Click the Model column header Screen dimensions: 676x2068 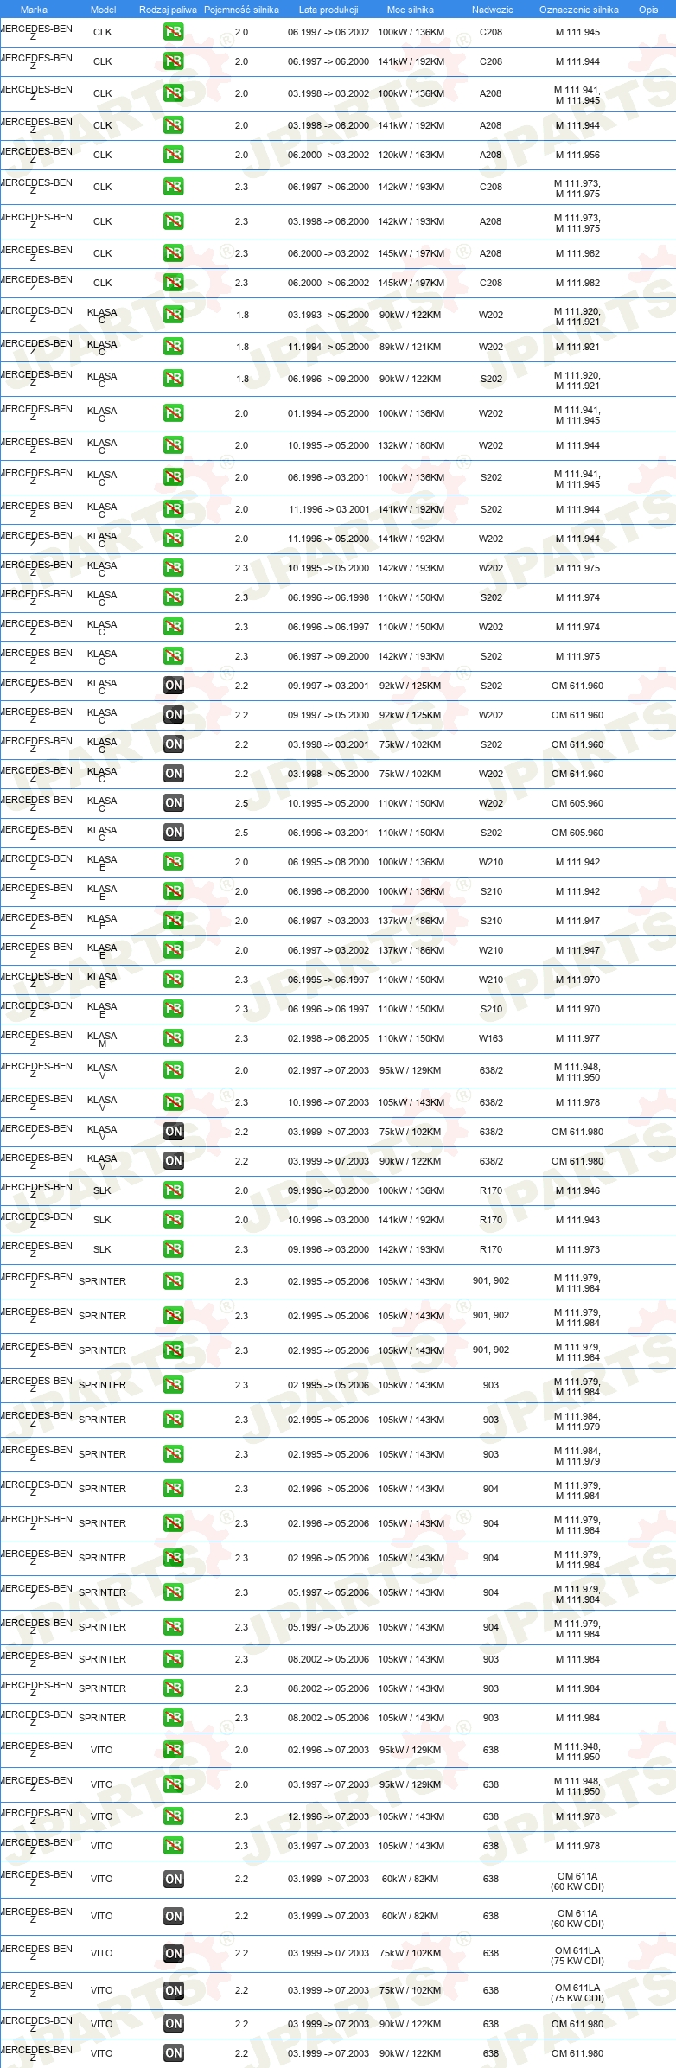[103, 10]
